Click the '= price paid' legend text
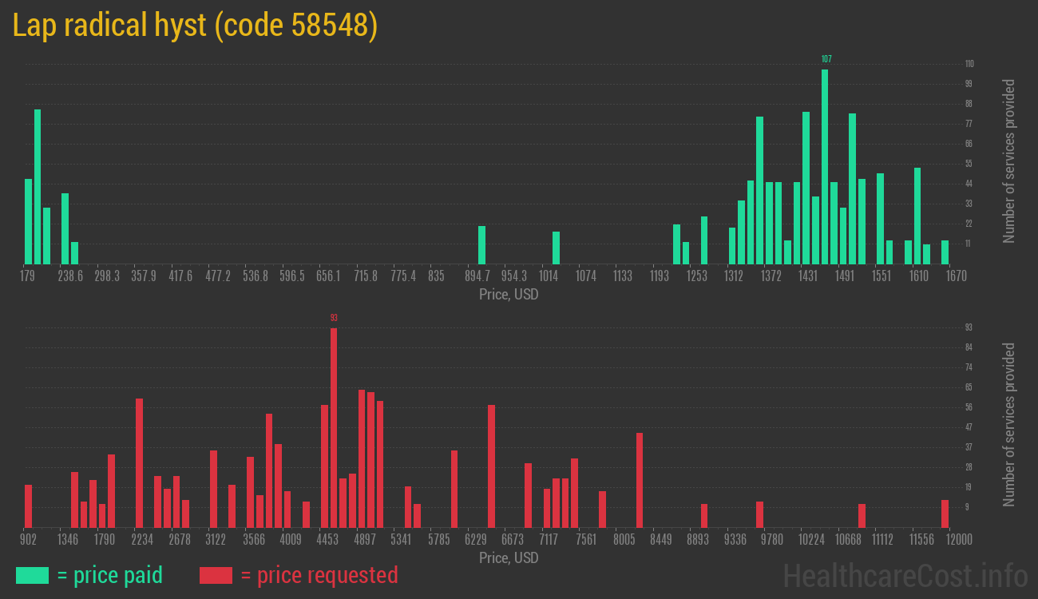Screen dimensions: 1038x599 110,575
